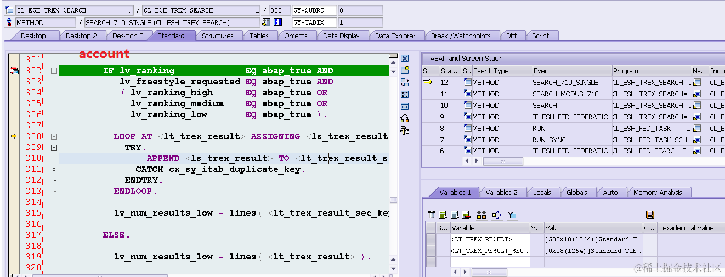Click the navigation icon in SEARCH_MODUS_710 row
Screen dimensions: 725x277
tap(697, 94)
